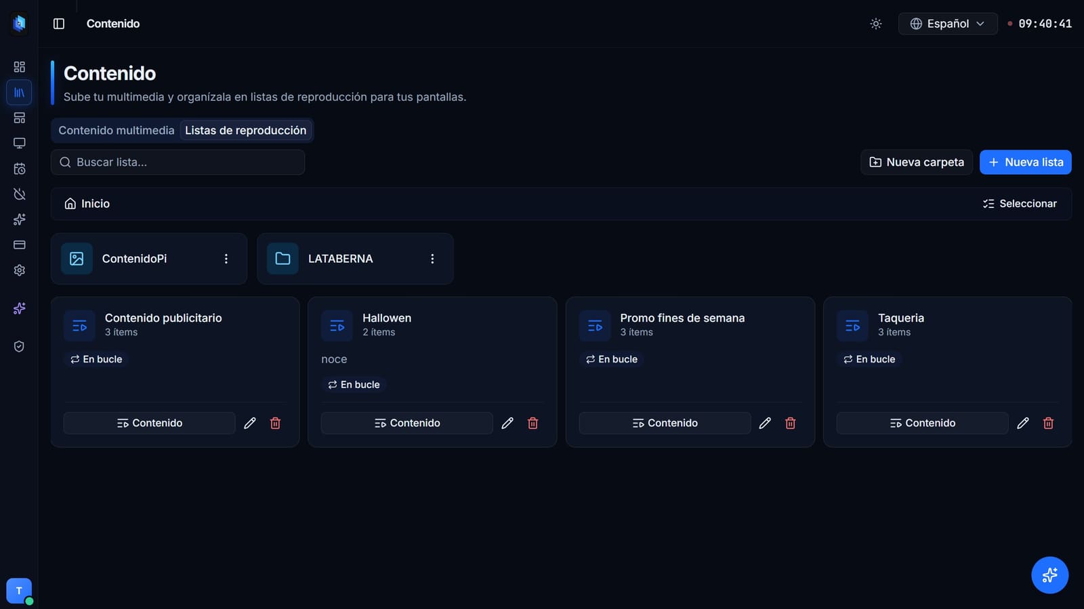Screen dimensions: 1084x609
Task: Select the Listas de reproducción tab
Action: pyautogui.click(x=246, y=130)
